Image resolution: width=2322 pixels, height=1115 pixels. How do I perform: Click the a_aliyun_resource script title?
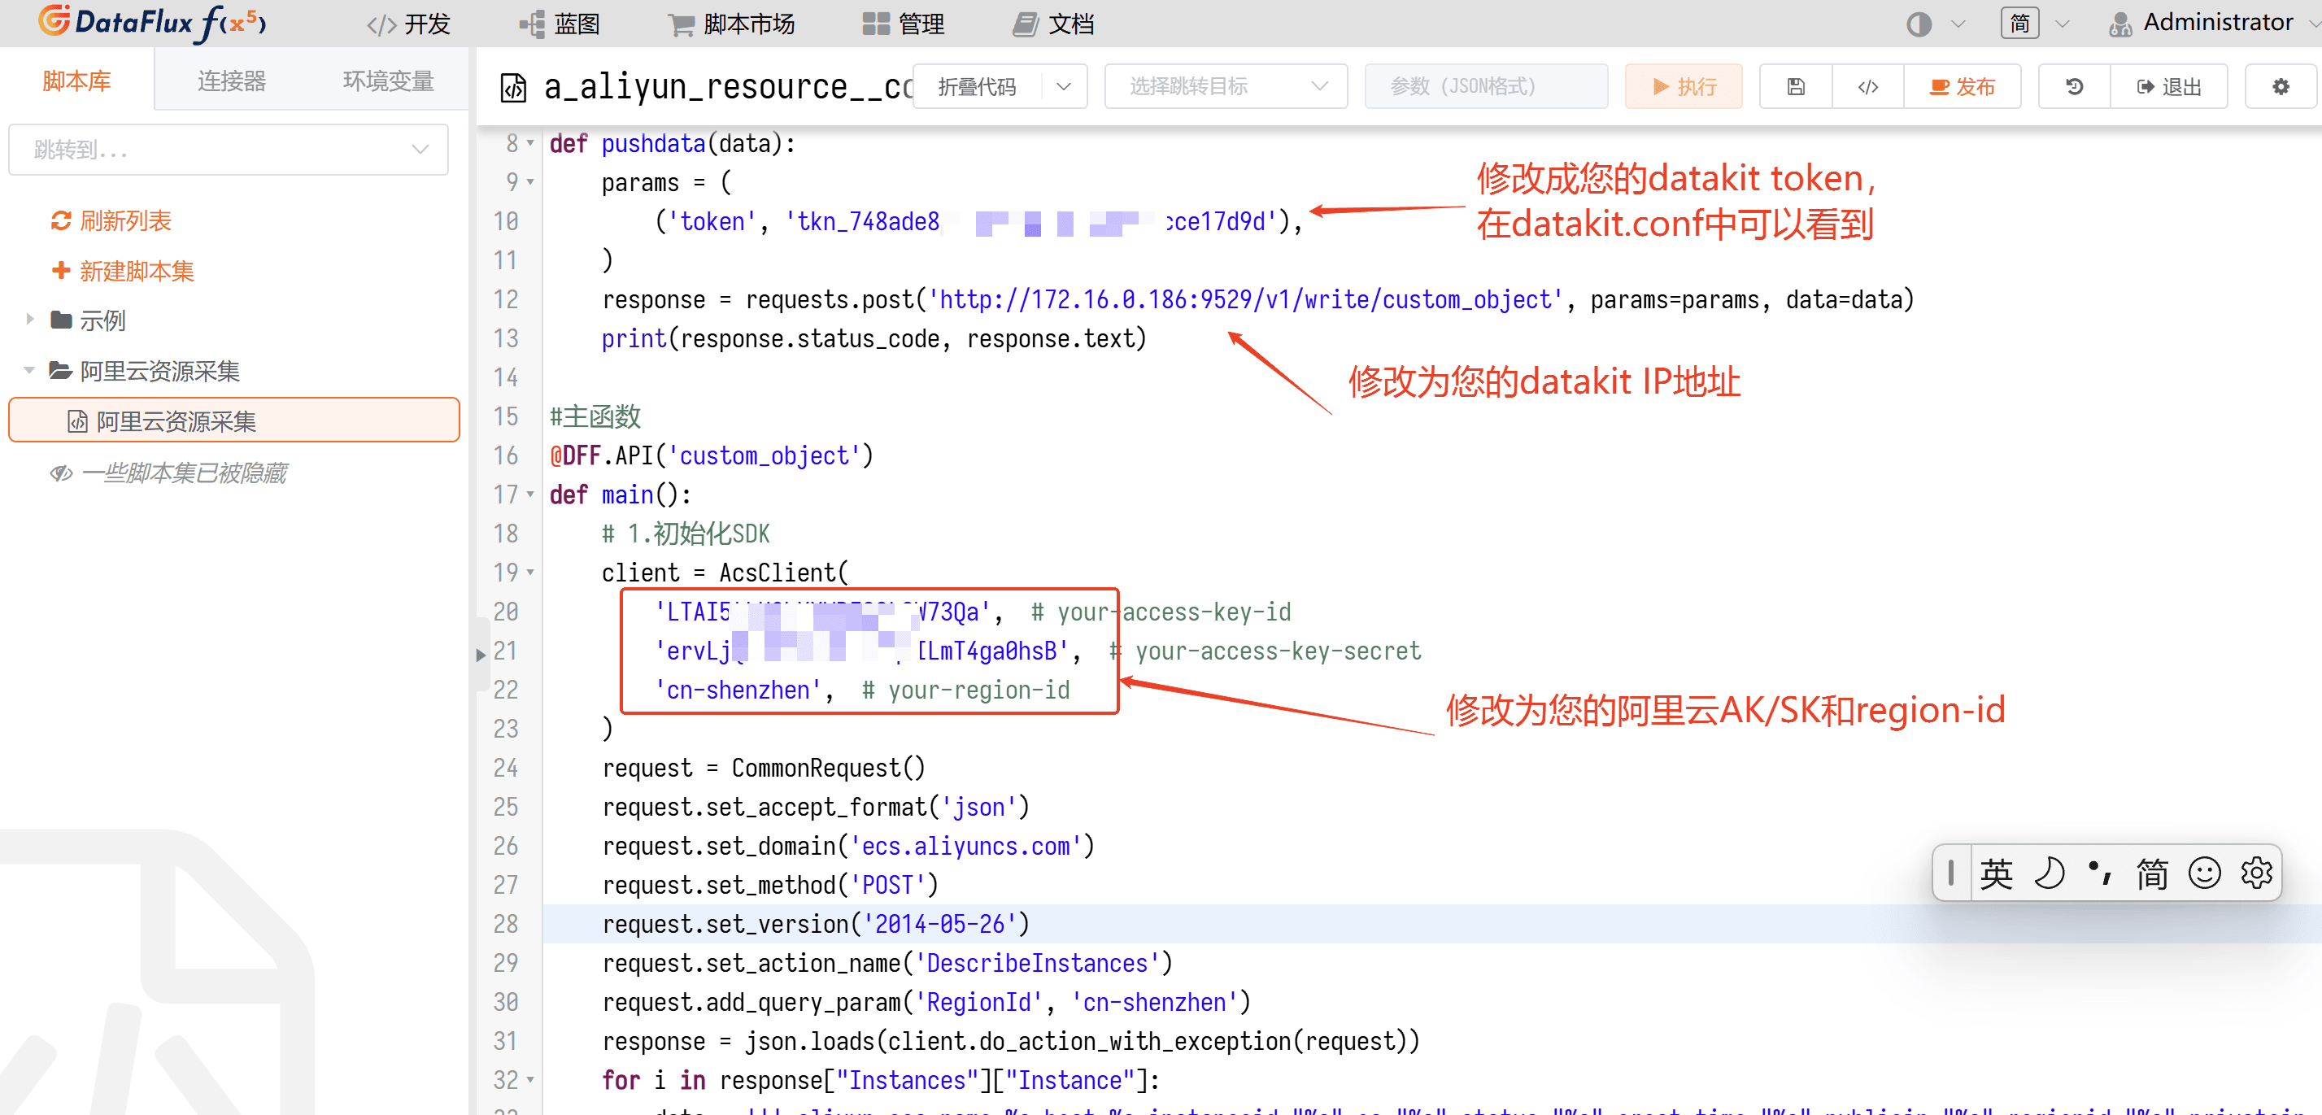click(x=729, y=86)
